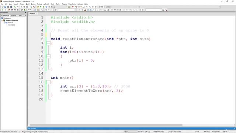Screen dimensions: 236x133
Task: Collapse the Sources folder node
Action: 4,23
